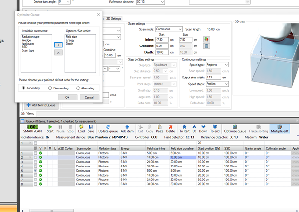299x212 pixels.
Task: Move selected item Down
Action: [203, 129]
